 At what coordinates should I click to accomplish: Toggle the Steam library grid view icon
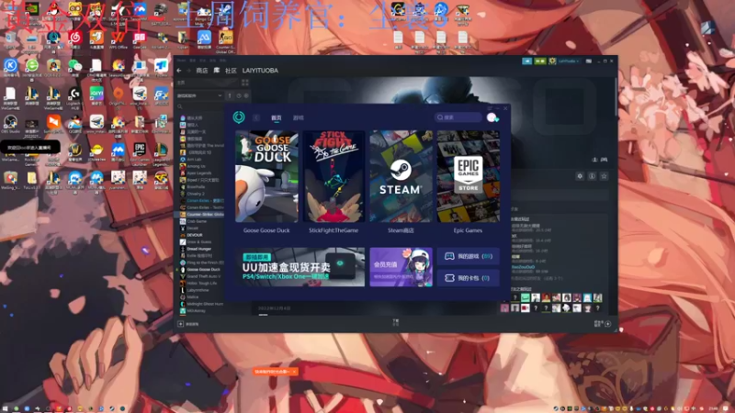(x=244, y=83)
